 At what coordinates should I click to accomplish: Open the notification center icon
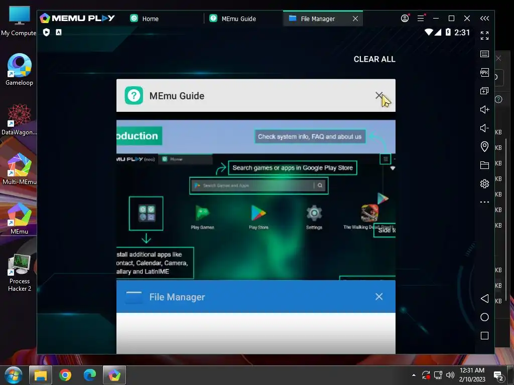click(498, 376)
